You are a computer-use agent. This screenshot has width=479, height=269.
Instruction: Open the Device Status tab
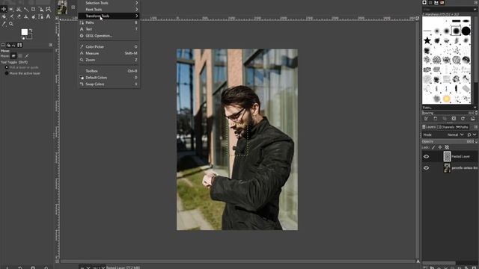8,45
